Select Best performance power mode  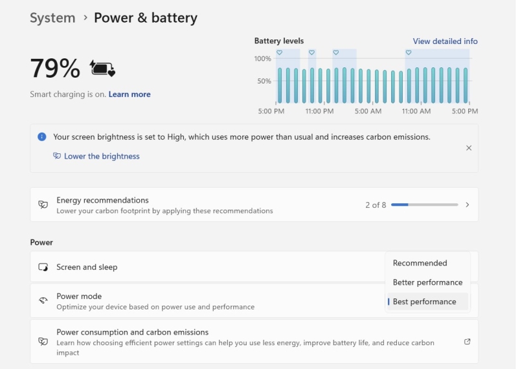425,302
